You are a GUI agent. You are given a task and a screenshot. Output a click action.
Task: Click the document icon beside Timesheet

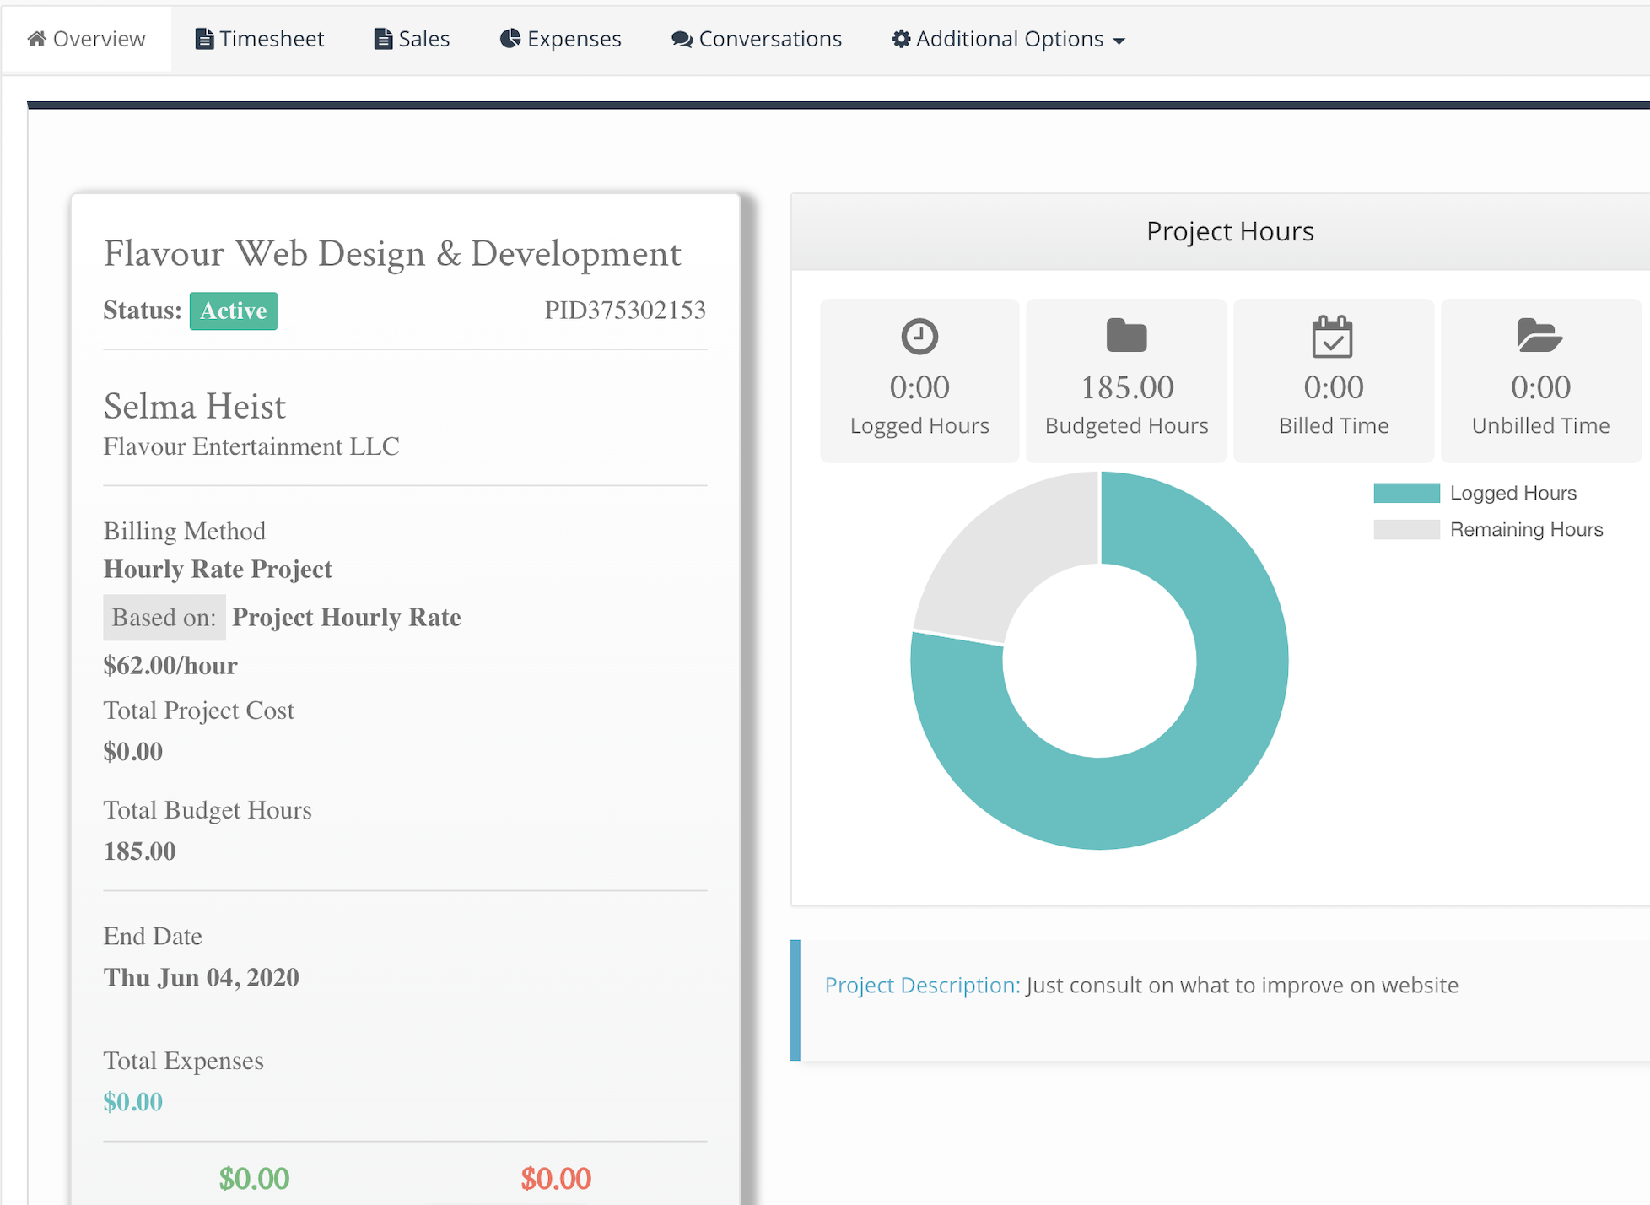coord(204,39)
